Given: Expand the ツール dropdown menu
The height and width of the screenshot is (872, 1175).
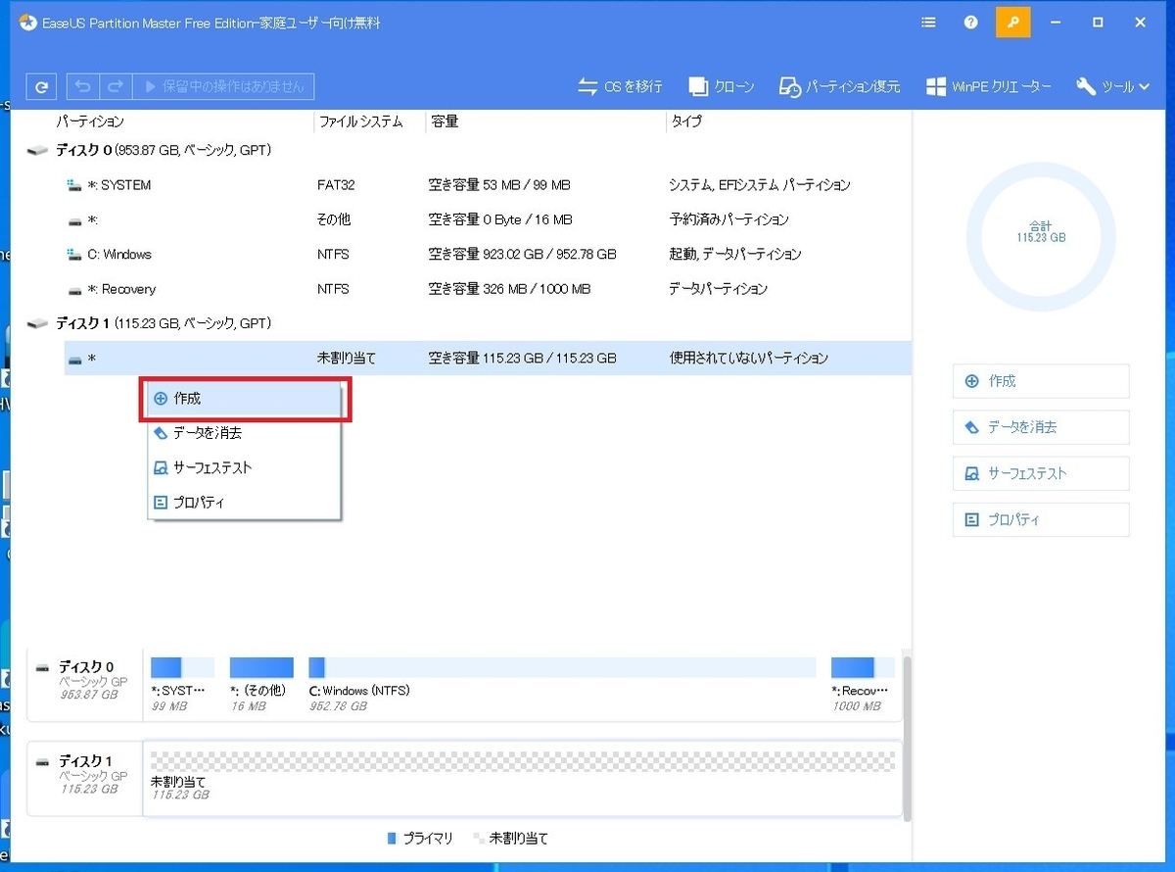Looking at the screenshot, I should [1112, 86].
